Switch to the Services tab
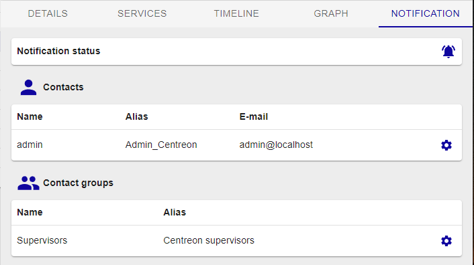Screen dimensions: 474x265 click(142, 13)
